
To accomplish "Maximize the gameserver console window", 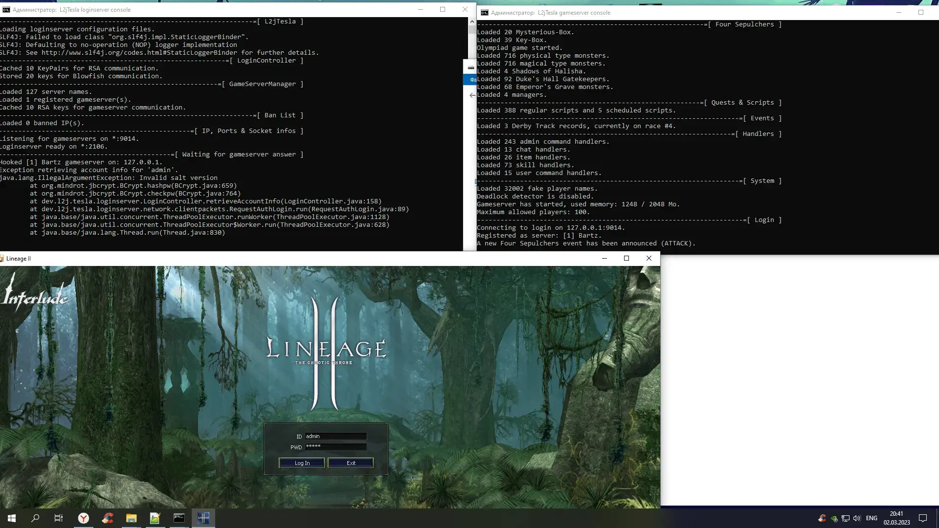I will click(x=921, y=13).
